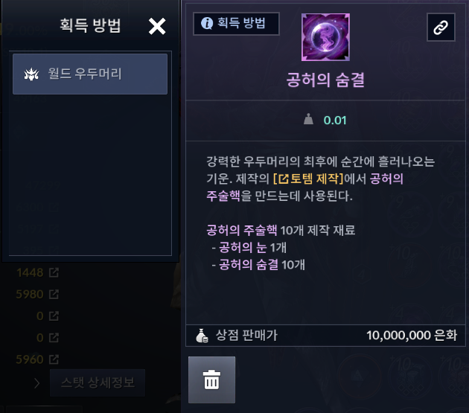The image size is (469, 413).
Task: Click the weight icon next to 0.01
Action: tap(308, 119)
